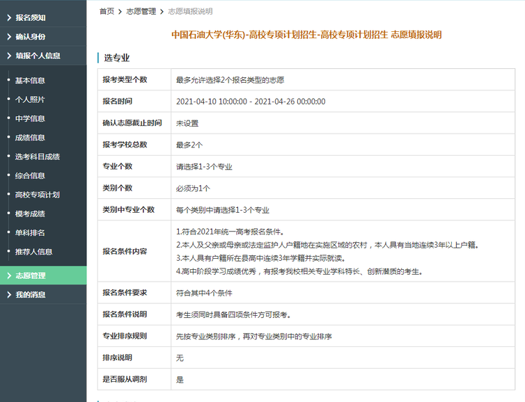Click the 是否服从调剂 row label
Screen dimensions: 525x402
click(x=125, y=379)
